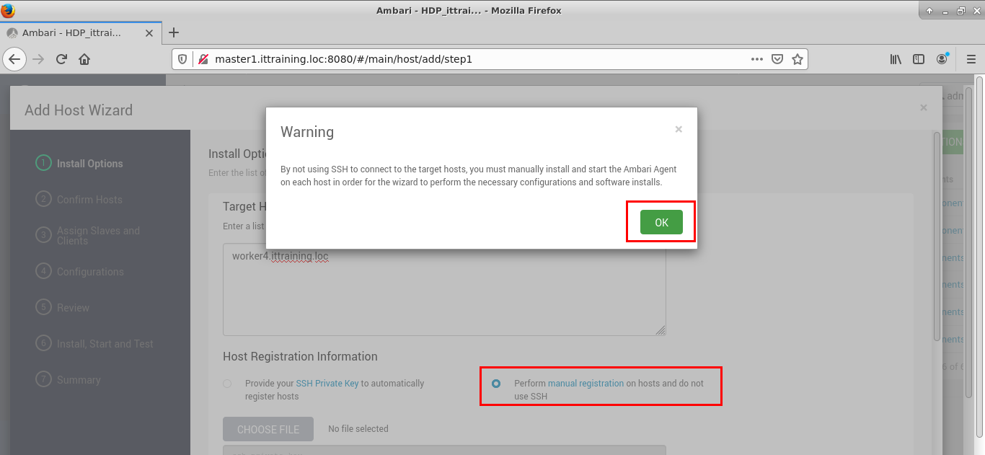The width and height of the screenshot is (985, 455).
Task: Select SSH Private Key radio option
Action: point(228,384)
